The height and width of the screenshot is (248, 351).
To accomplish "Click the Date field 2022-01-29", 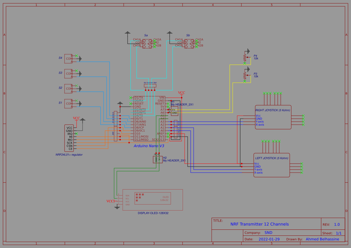I will [x=269, y=239].
